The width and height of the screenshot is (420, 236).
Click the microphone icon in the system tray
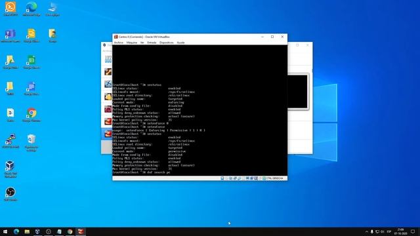[372, 231]
